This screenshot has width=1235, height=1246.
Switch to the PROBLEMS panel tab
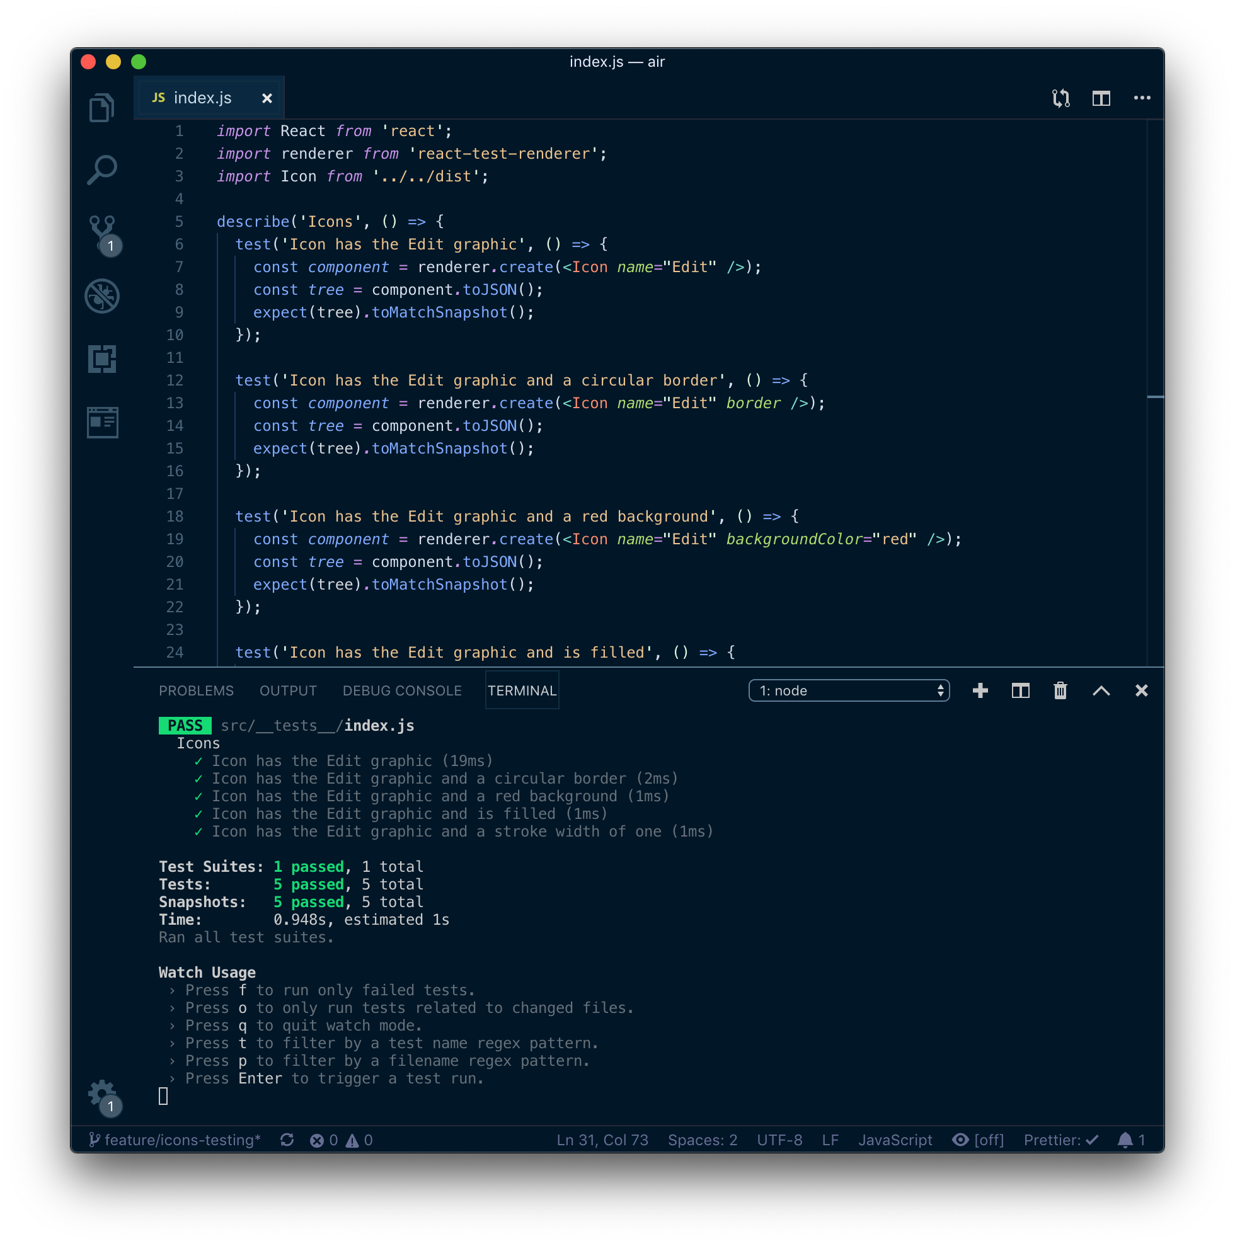pyautogui.click(x=196, y=690)
